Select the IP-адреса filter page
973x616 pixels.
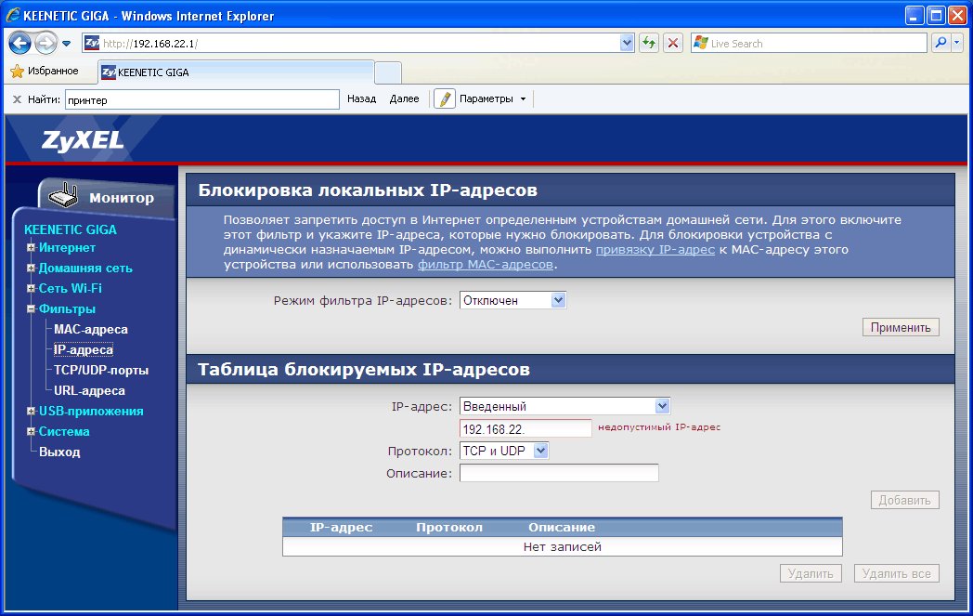pyautogui.click(x=84, y=350)
